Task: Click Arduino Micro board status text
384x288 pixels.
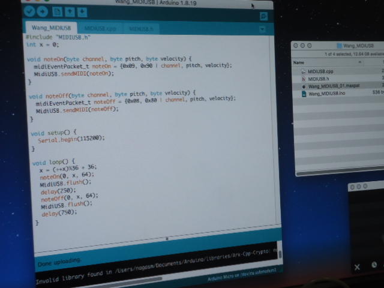Action: [x=242, y=275]
